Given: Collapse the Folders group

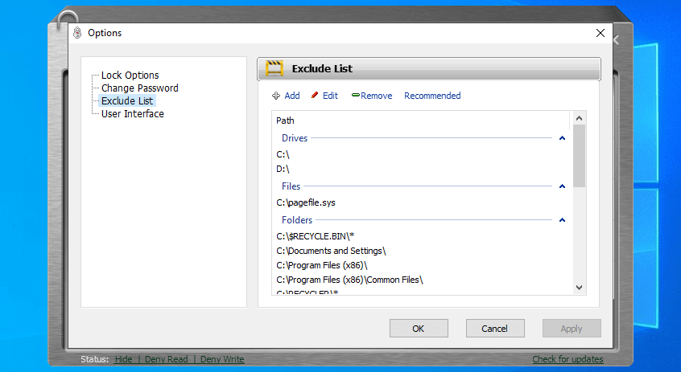Looking at the screenshot, I should click(562, 220).
